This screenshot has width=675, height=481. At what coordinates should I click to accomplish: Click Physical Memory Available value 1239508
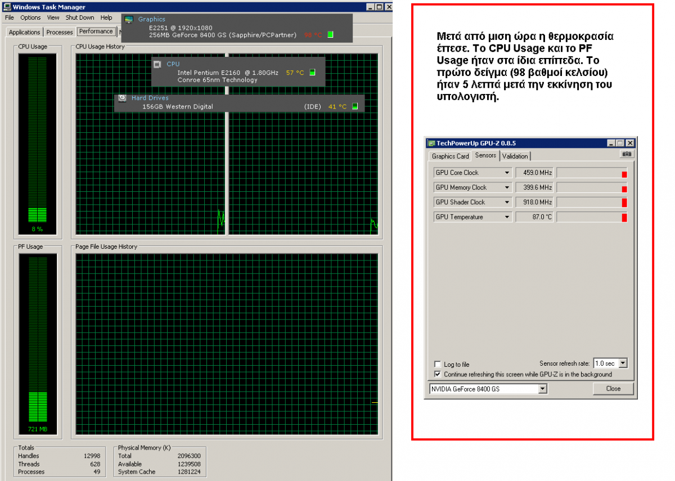[x=189, y=464]
